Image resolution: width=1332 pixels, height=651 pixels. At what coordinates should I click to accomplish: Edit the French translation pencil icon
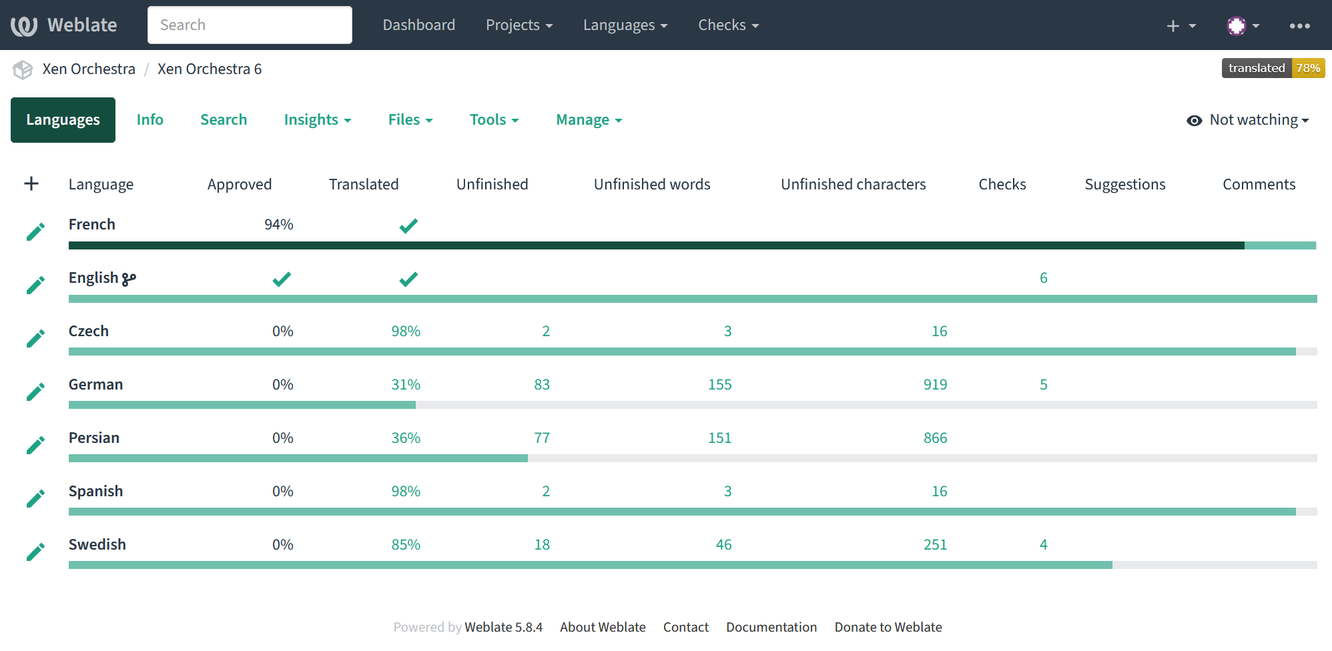35,231
